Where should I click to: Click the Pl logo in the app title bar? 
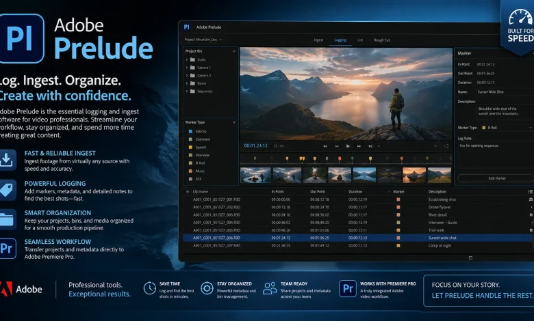tap(186, 27)
